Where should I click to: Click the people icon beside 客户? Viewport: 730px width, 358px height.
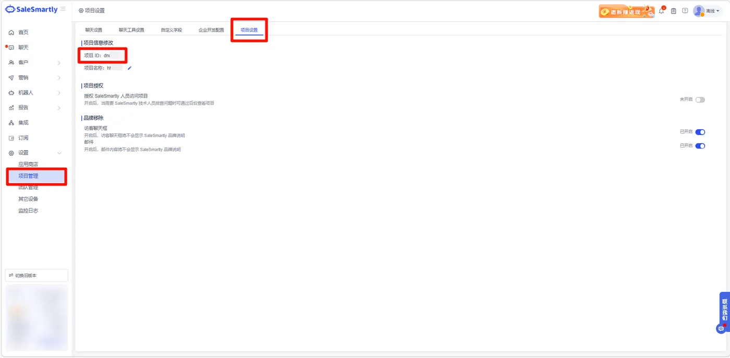pyautogui.click(x=11, y=63)
